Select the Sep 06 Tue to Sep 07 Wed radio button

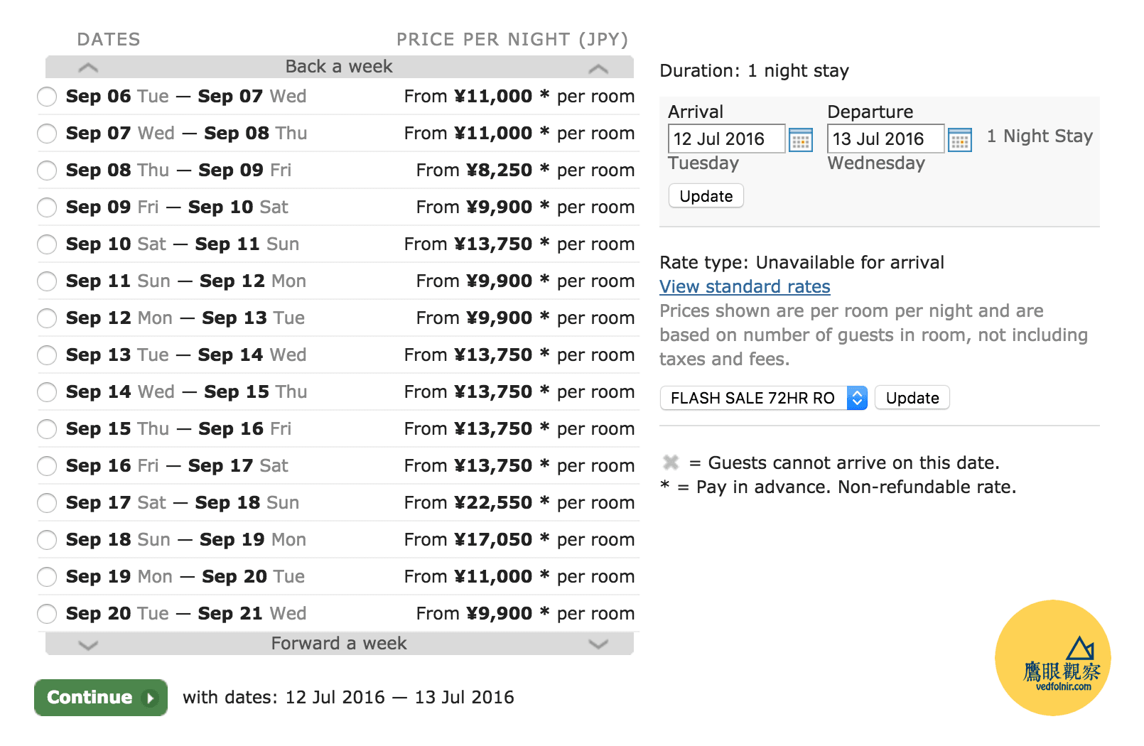(47, 97)
